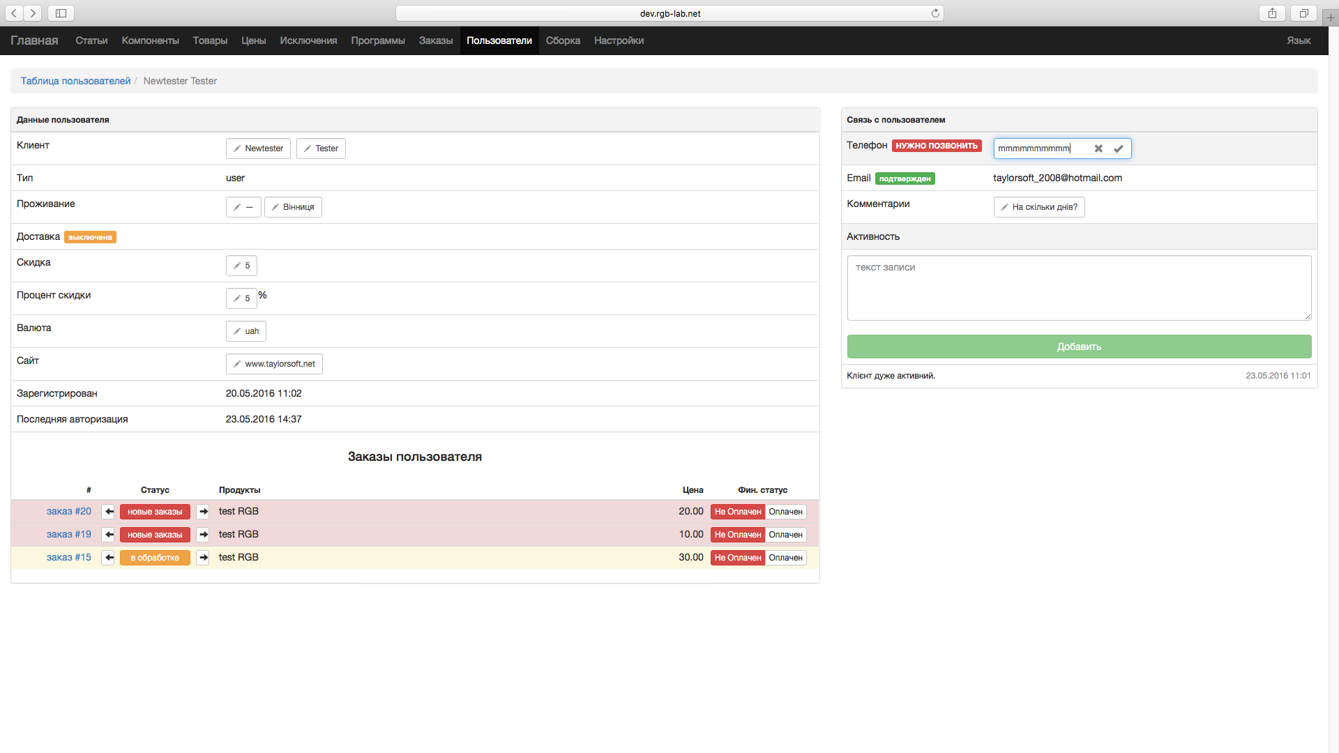Move order #20 status back with left arrow
This screenshot has height=753, width=1339.
coord(108,512)
